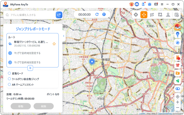Screen dimensions: 184x115
Task: Toggle the blue switch in right sidebar
Action: [x=178, y=89]
